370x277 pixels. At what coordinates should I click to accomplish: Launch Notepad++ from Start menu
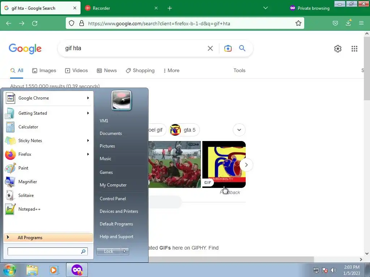(x=48, y=209)
